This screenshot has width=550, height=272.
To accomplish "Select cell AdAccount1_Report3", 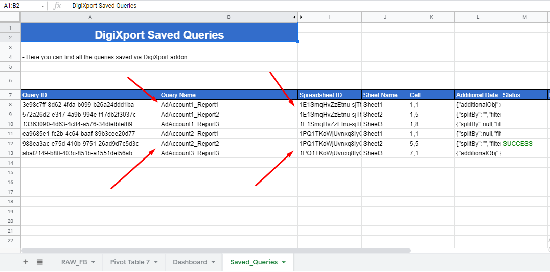I will [x=228, y=124].
